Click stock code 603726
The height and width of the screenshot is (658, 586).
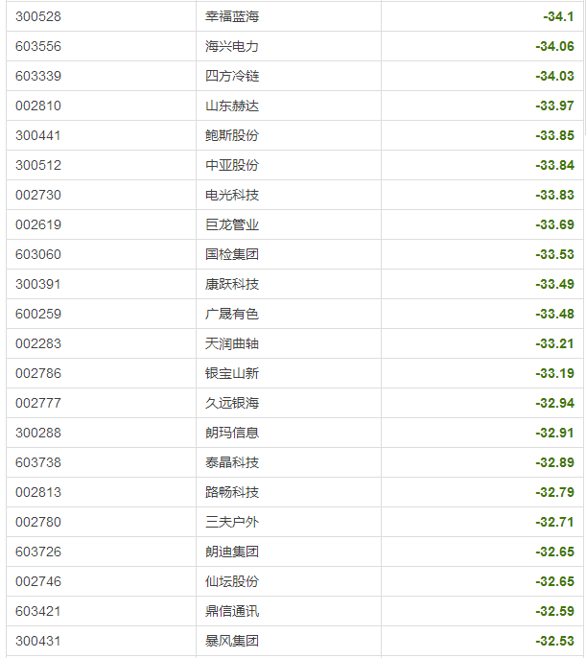[x=38, y=552]
